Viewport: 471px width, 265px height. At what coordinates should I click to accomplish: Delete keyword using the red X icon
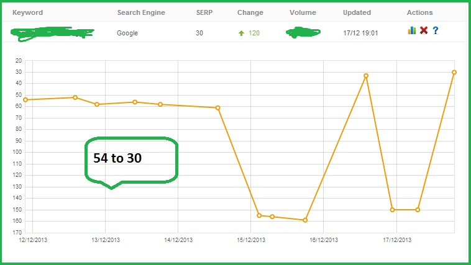[x=424, y=30]
